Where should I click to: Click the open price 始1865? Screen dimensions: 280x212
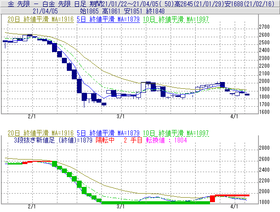tap(89, 11)
